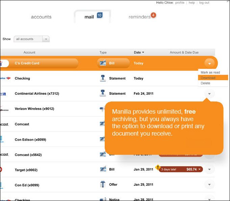Viewport: 230px width, 201px height.
Task: Click the Amount & Date Due header
Action: (x=184, y=52)
